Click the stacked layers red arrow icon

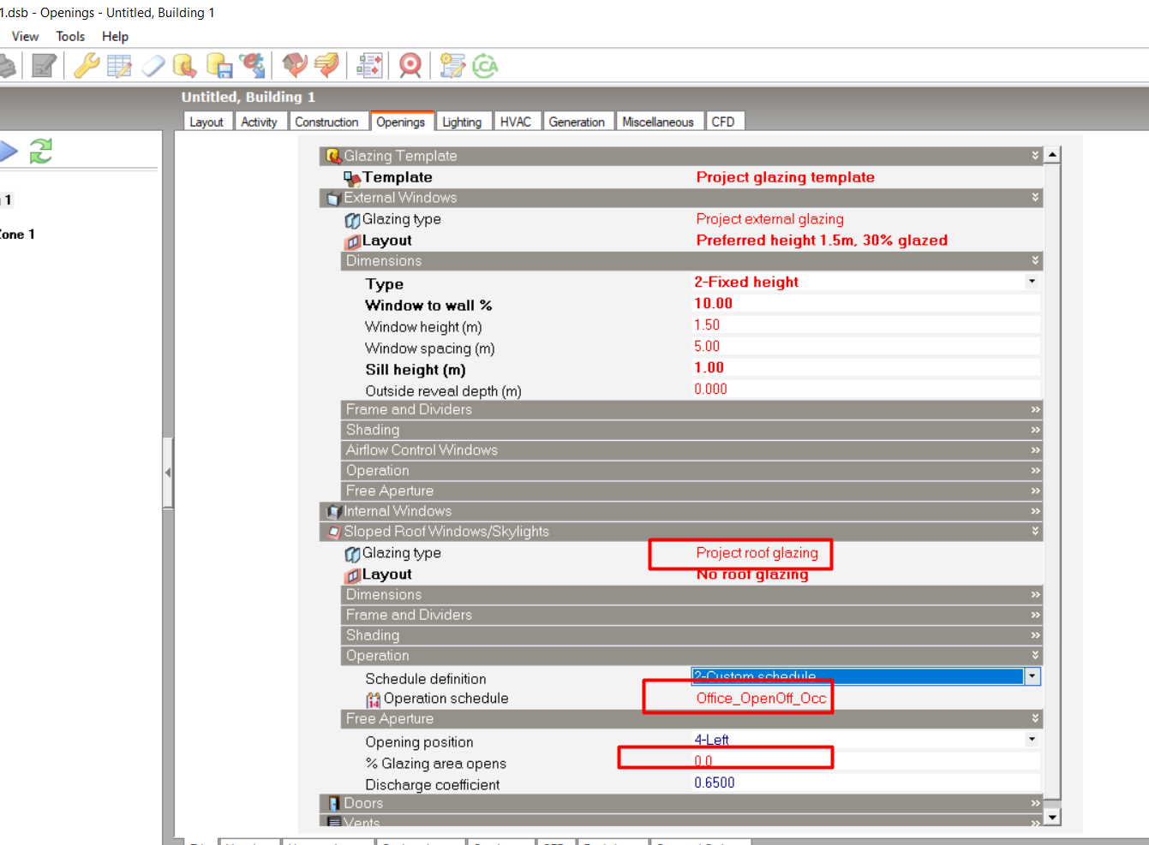pos(326,65)
